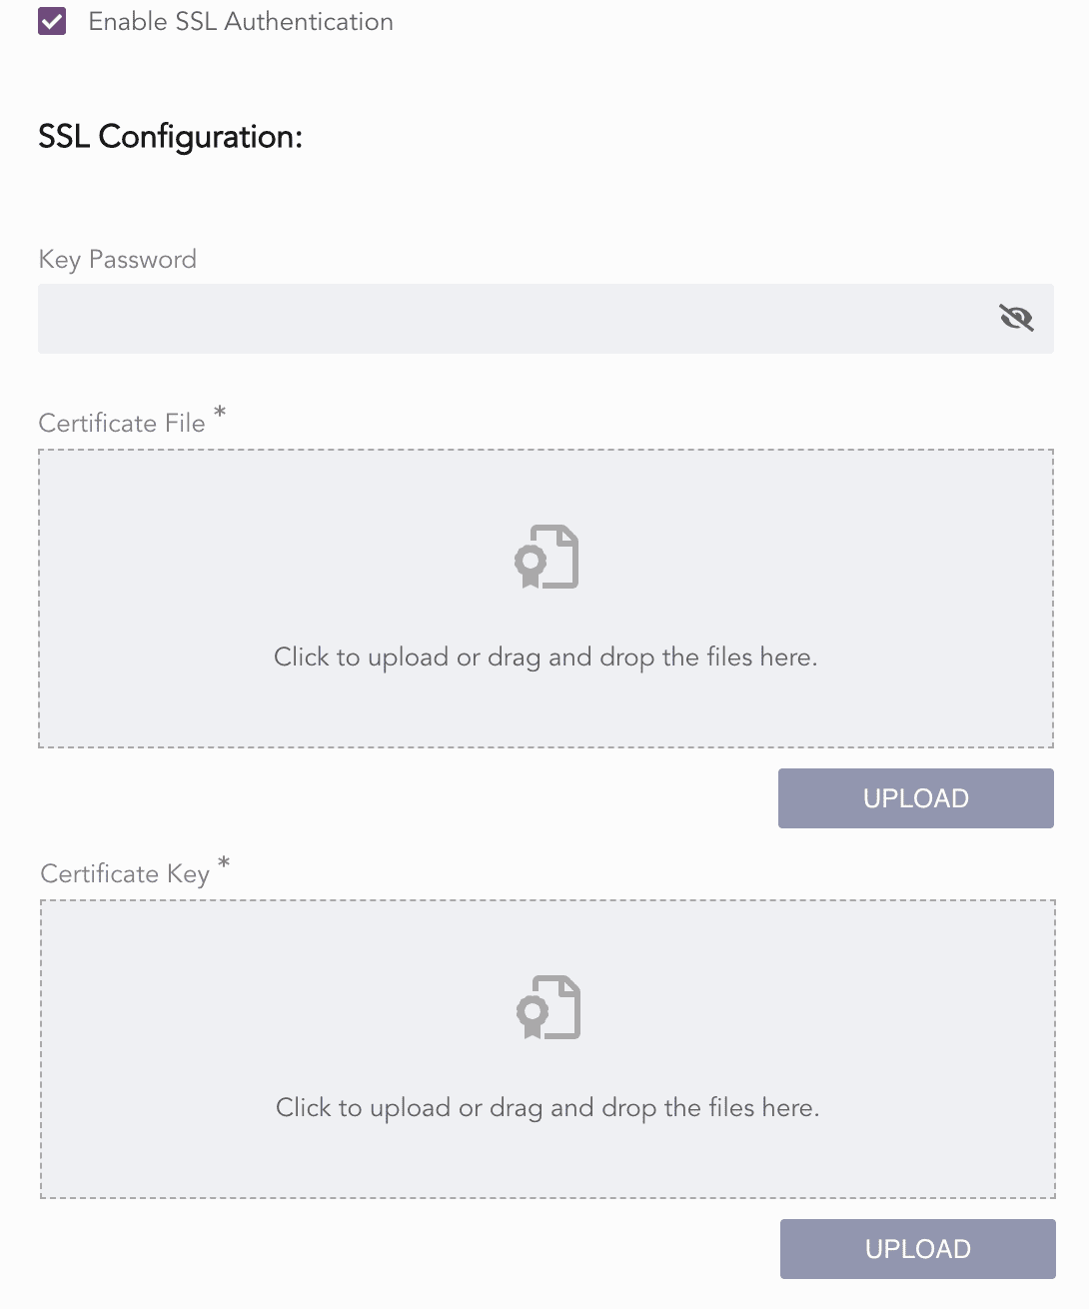This screenshot has width=1089, height=1309.
Task: Open the Certificate Key file picker
Action: 547,1048
